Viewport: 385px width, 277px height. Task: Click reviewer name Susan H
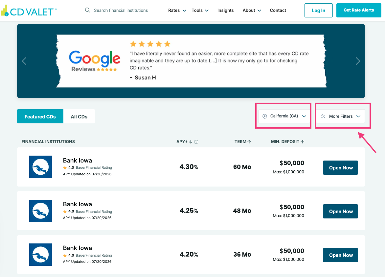click(145, 78)
